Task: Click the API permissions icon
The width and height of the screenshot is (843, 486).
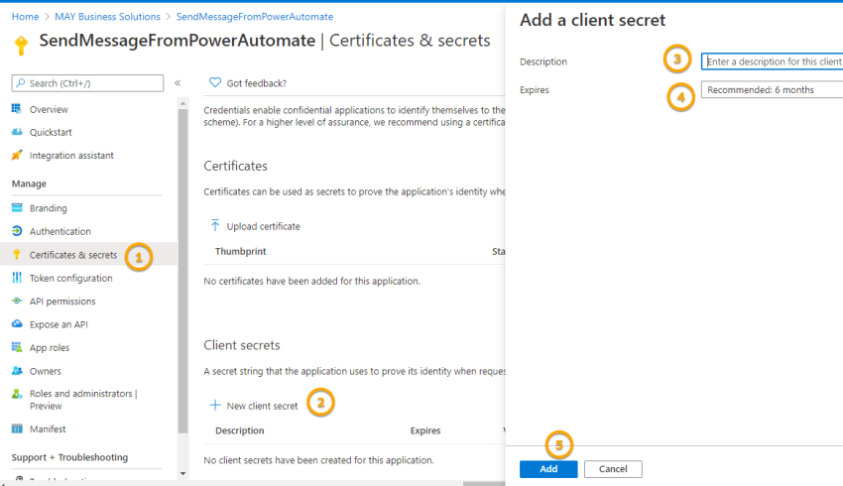Action: 17,301
